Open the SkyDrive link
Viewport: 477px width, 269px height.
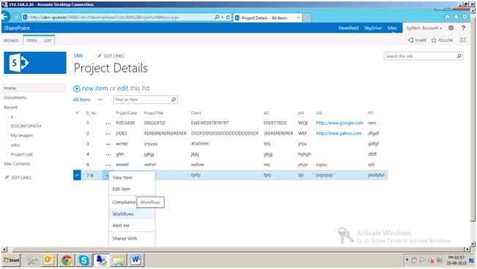point(373,28)
